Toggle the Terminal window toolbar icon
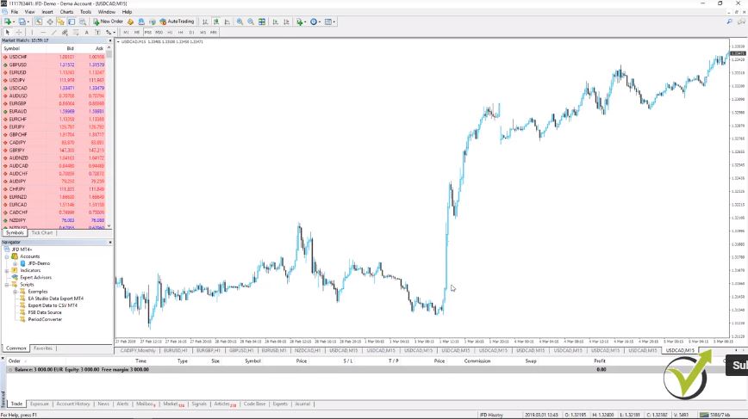 click(72, 22)
